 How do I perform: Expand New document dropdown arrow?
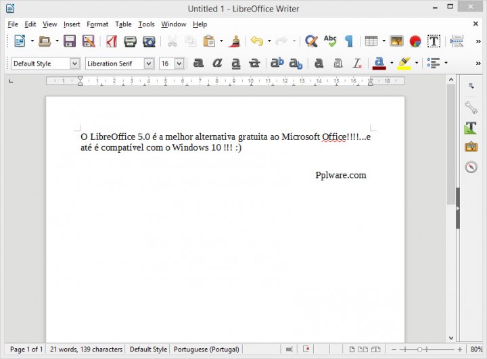(x=32, y=41)
